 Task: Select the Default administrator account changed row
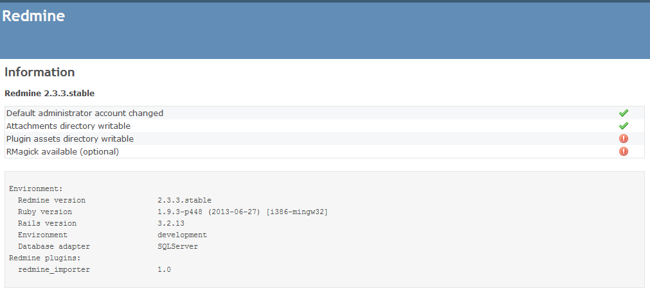[325, 113]
